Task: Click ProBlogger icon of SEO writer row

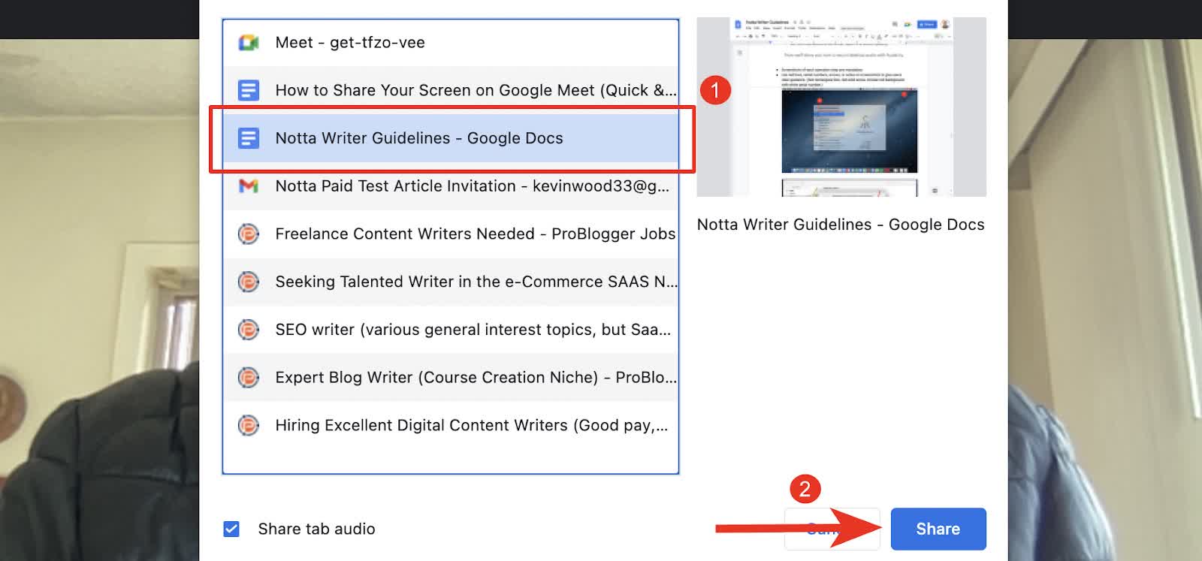Action: coord(248,330)
